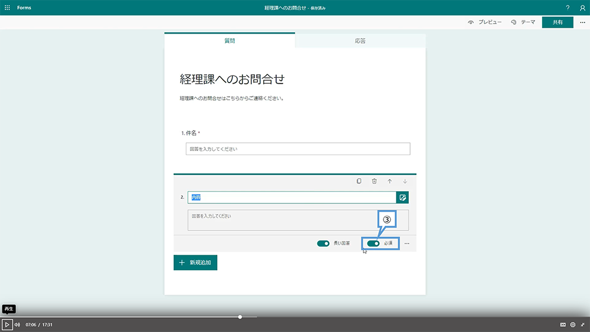Open the video player settings gear
Screen dimensions: 590x332
pyautogui.click(x=573, y=324)
